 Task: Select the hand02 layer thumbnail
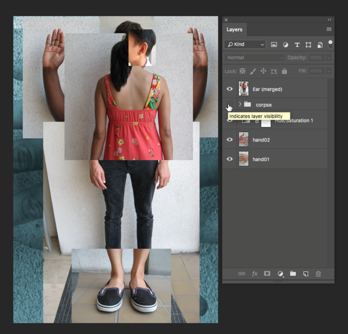244,139
